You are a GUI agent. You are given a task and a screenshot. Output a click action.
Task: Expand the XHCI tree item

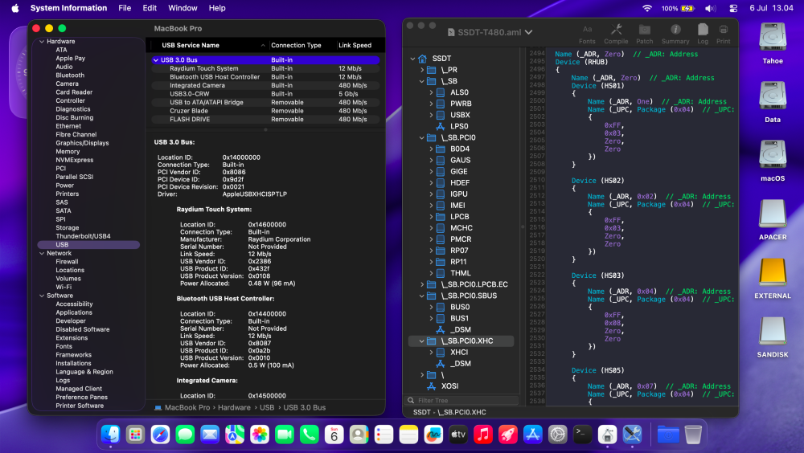coord(431,352)
